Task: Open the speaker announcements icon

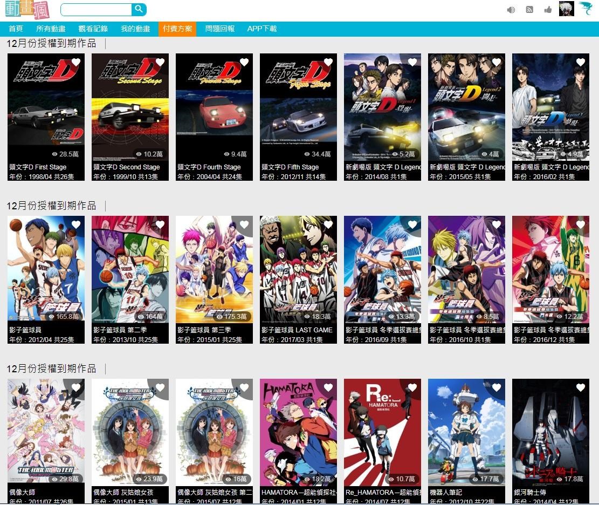Action: 511,10
